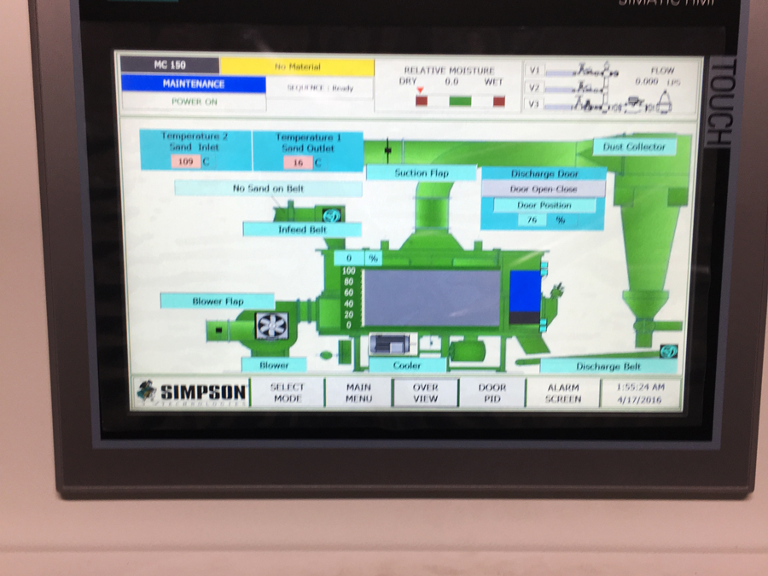Tap the red moisture pointer marker
The width and height of the screenshot is (768, 576).
(420, 90)
